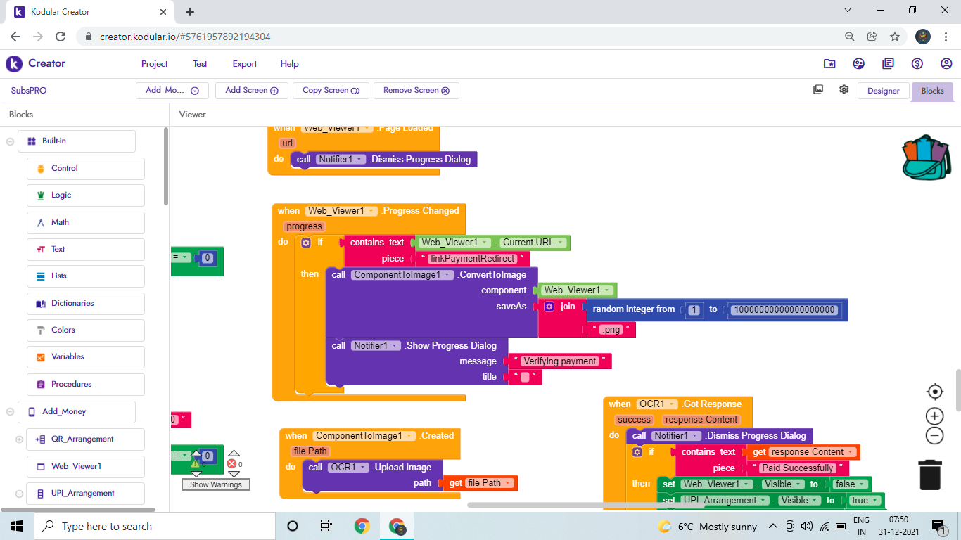The image size is (961, 540).
Task: Open the Project menu
Action: click(154, 63)
